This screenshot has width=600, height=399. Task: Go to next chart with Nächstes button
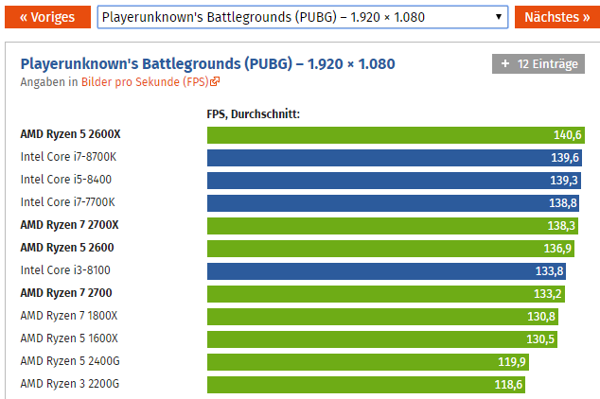coord(557,17)
